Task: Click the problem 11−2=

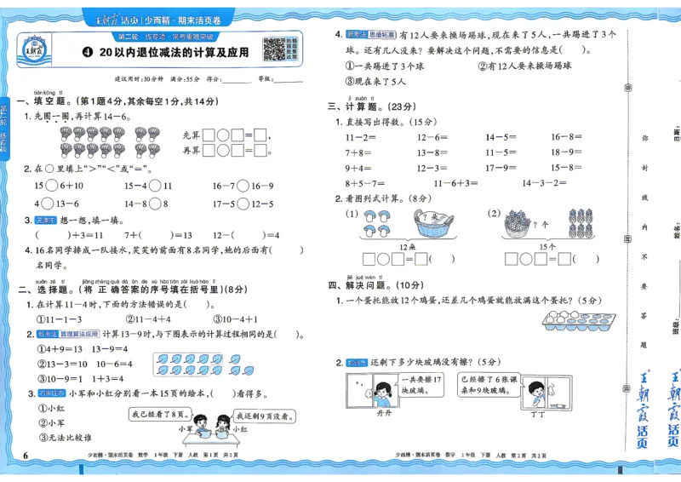Action: (360, 137)
